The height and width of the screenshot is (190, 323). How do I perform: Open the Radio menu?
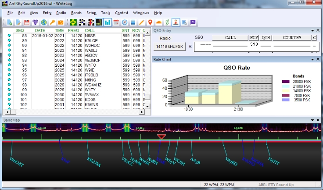coord(61,13)
